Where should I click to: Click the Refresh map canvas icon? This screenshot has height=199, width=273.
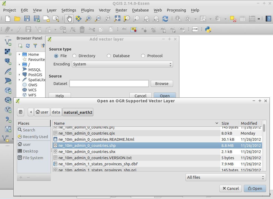coord(165,19)
